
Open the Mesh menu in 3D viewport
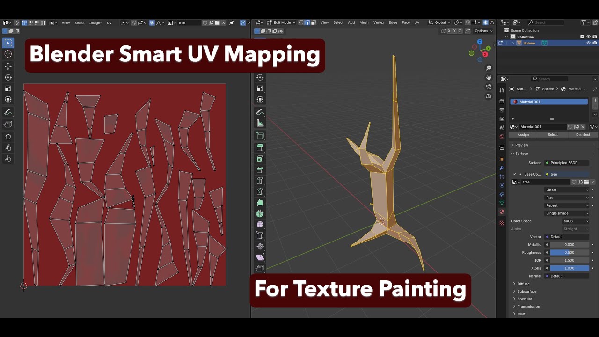(364, 22)
